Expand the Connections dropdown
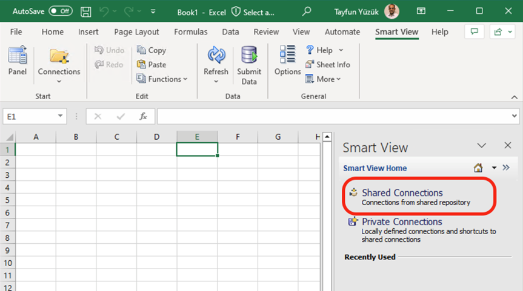The width and height of the screenshot is (523, 291). [59, 81]
